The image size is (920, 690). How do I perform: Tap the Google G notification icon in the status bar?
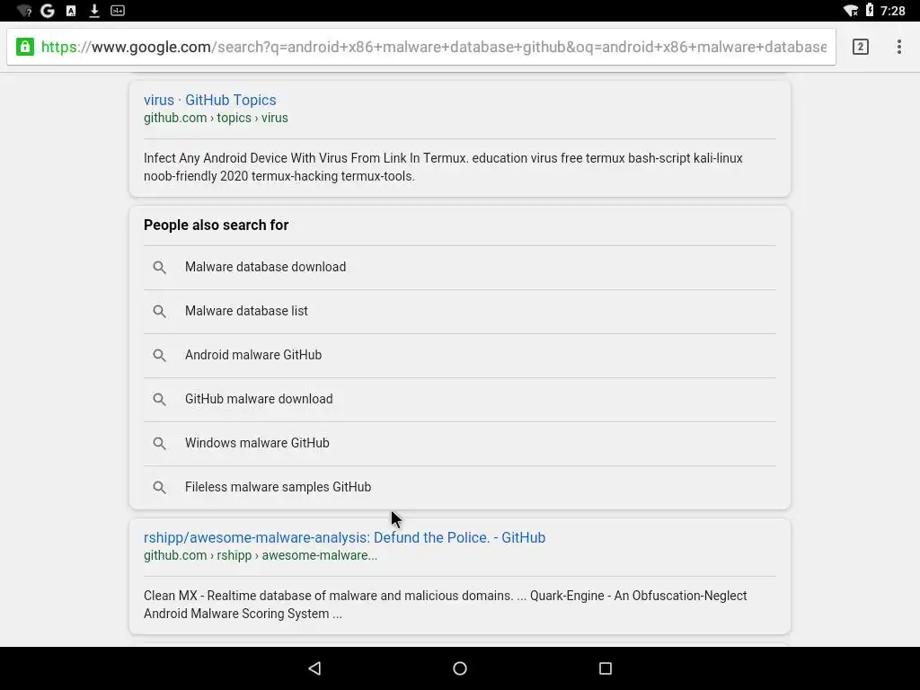(x=48, y=11)
